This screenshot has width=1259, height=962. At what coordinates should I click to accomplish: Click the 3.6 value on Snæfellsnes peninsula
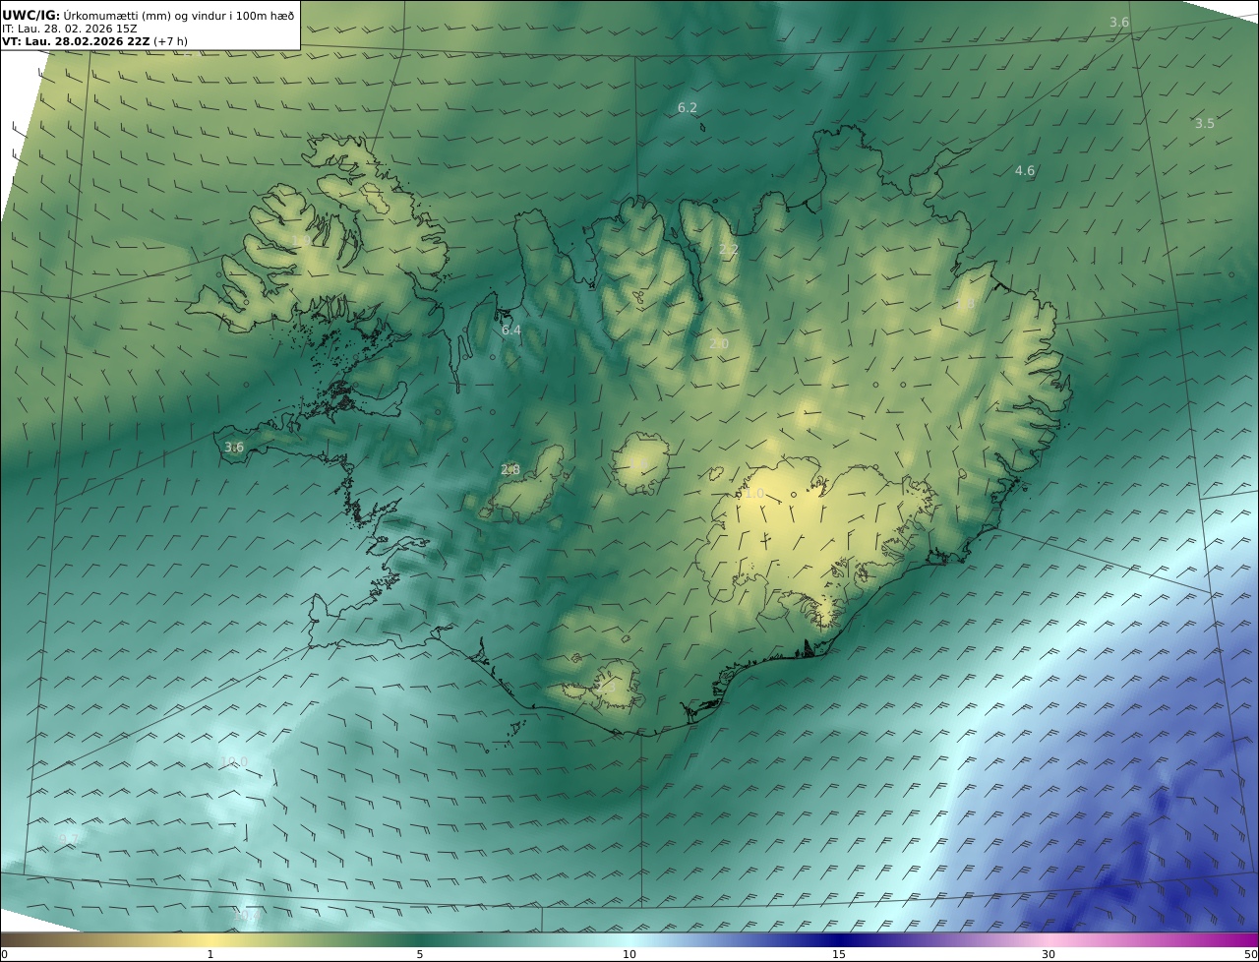pyautogui.click(x=234, y=447)
